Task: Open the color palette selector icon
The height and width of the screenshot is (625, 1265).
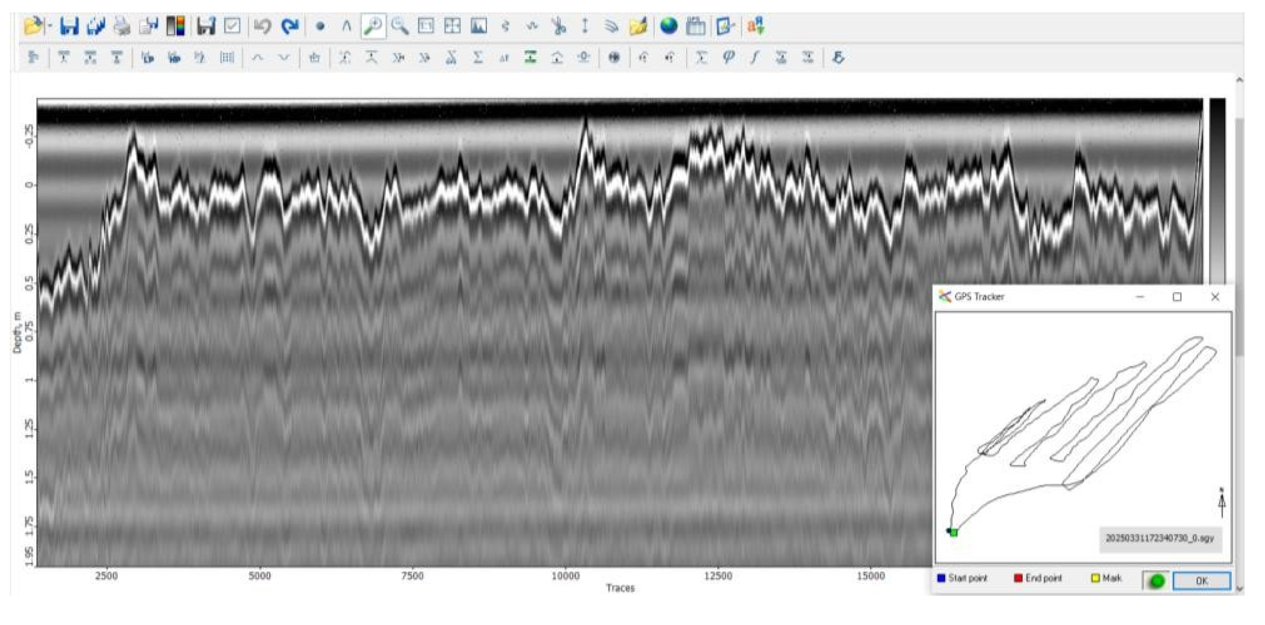Action: (176, 26)
